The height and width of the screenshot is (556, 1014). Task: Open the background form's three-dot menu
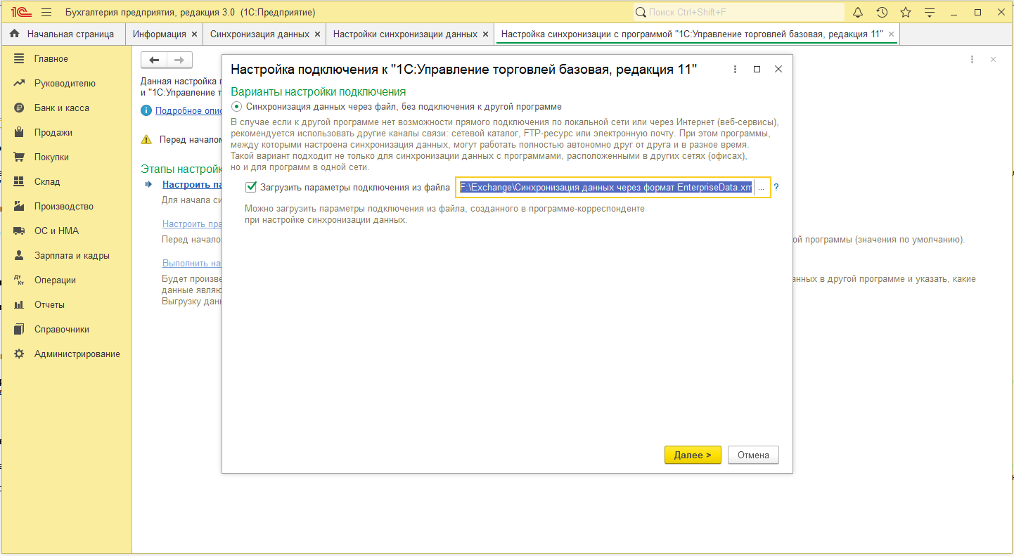973,60
